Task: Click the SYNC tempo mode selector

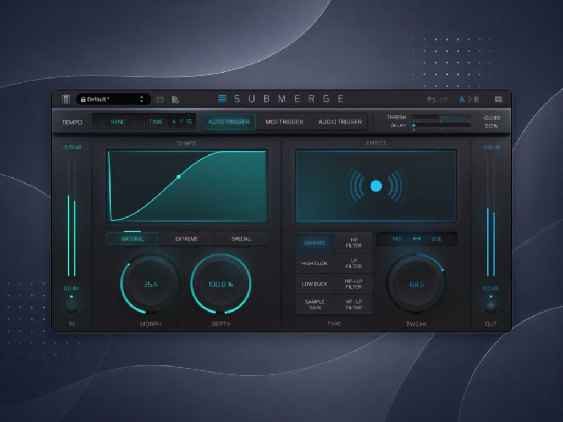Action: (x=118, y=122)
